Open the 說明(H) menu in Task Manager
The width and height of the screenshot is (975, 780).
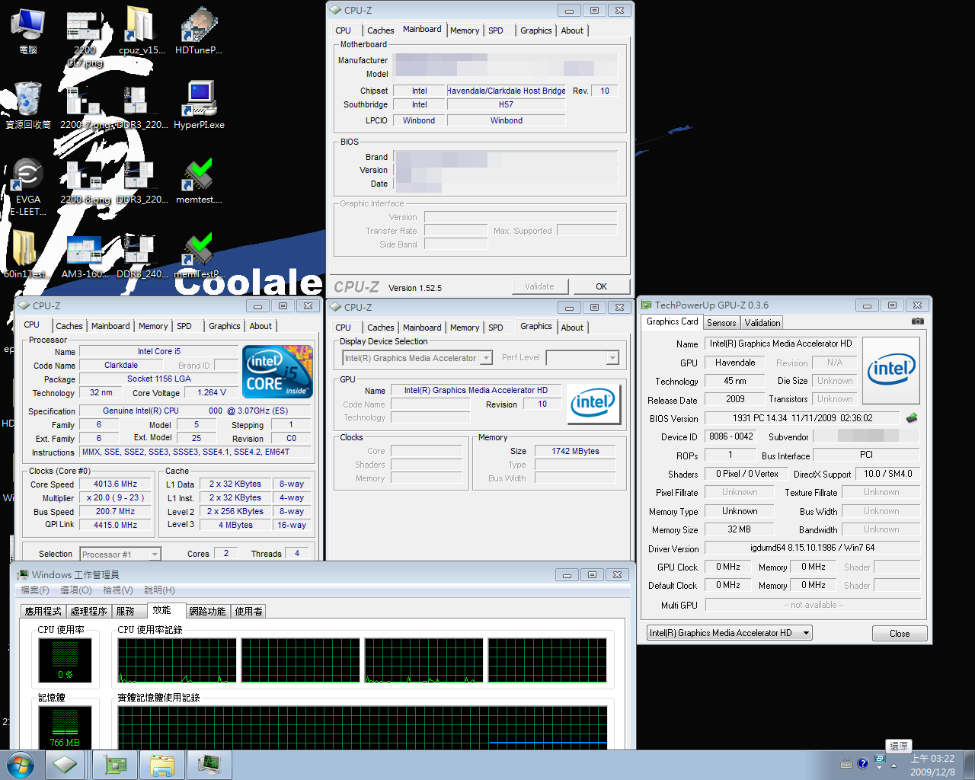pos(159,590)
